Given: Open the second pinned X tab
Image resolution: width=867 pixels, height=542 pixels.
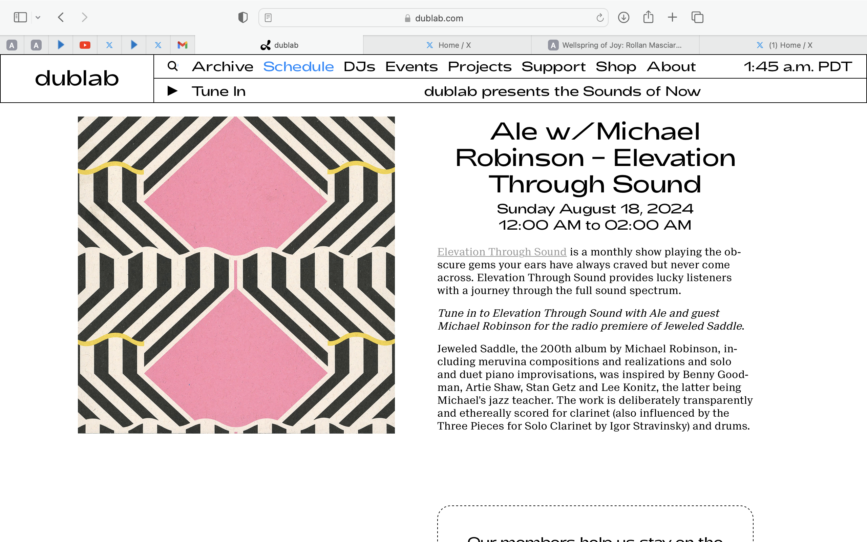Looking at the screenshot, I should pos(158,45).
